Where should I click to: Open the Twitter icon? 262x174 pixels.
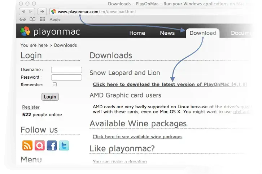[x=64, y=145]
